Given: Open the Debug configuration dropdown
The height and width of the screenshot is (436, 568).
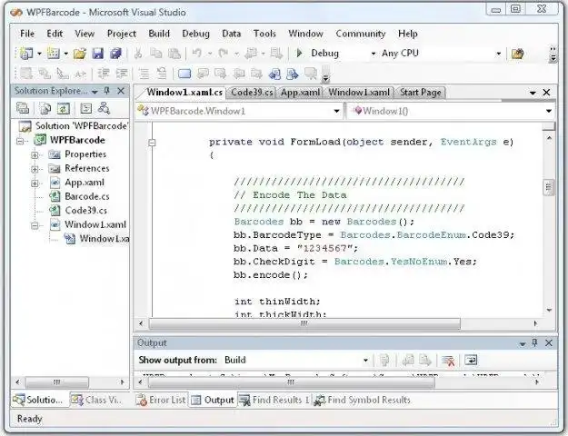Looking at the screenshot, I should 374,54.
